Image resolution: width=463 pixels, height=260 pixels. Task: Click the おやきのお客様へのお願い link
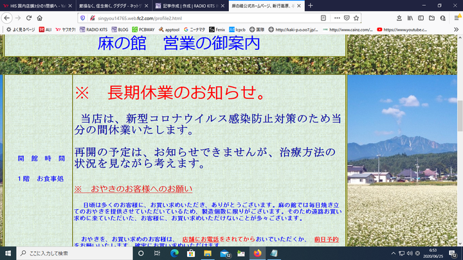point(133,189)
